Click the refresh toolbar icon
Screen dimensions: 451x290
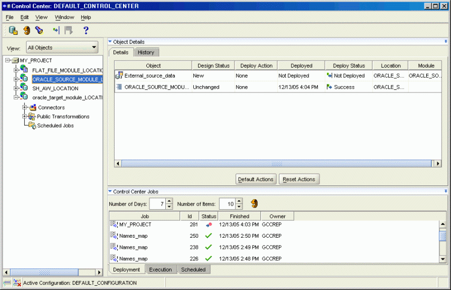pos(27,30)
